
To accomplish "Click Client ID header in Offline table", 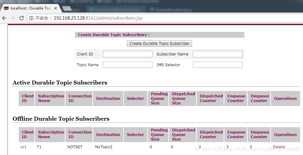I will 27,134.
